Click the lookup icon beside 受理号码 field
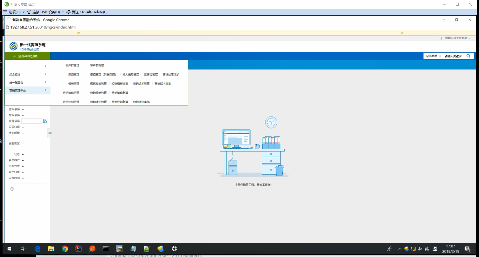This screenshot has height=257, width=479. click(x=45, y=121)
